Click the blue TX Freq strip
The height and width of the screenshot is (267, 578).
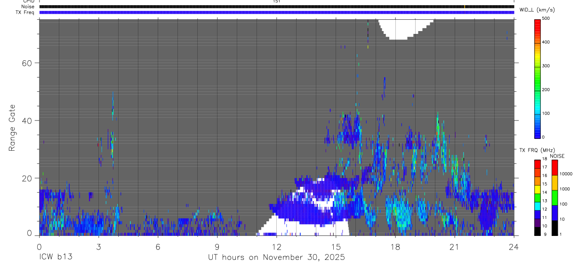(x=276, y=12)
